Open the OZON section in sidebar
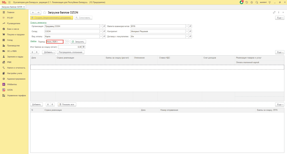This screenshot has height=154, width=287. point(10,90)
